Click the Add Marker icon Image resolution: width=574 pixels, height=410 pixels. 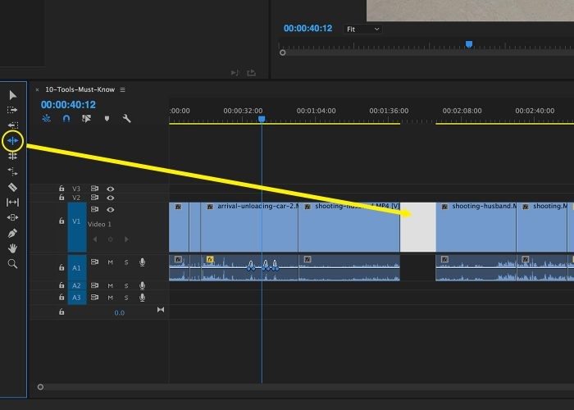107,119
